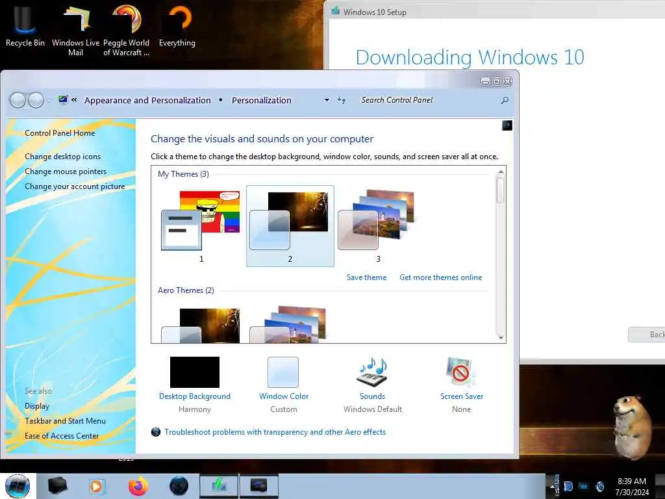The height and width of the screenshot is (499, 665).
Task: Select the Personalization breadcrumb
Action: (x=261, y=100)
